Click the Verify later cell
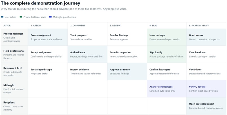 [x=206, y=71]
